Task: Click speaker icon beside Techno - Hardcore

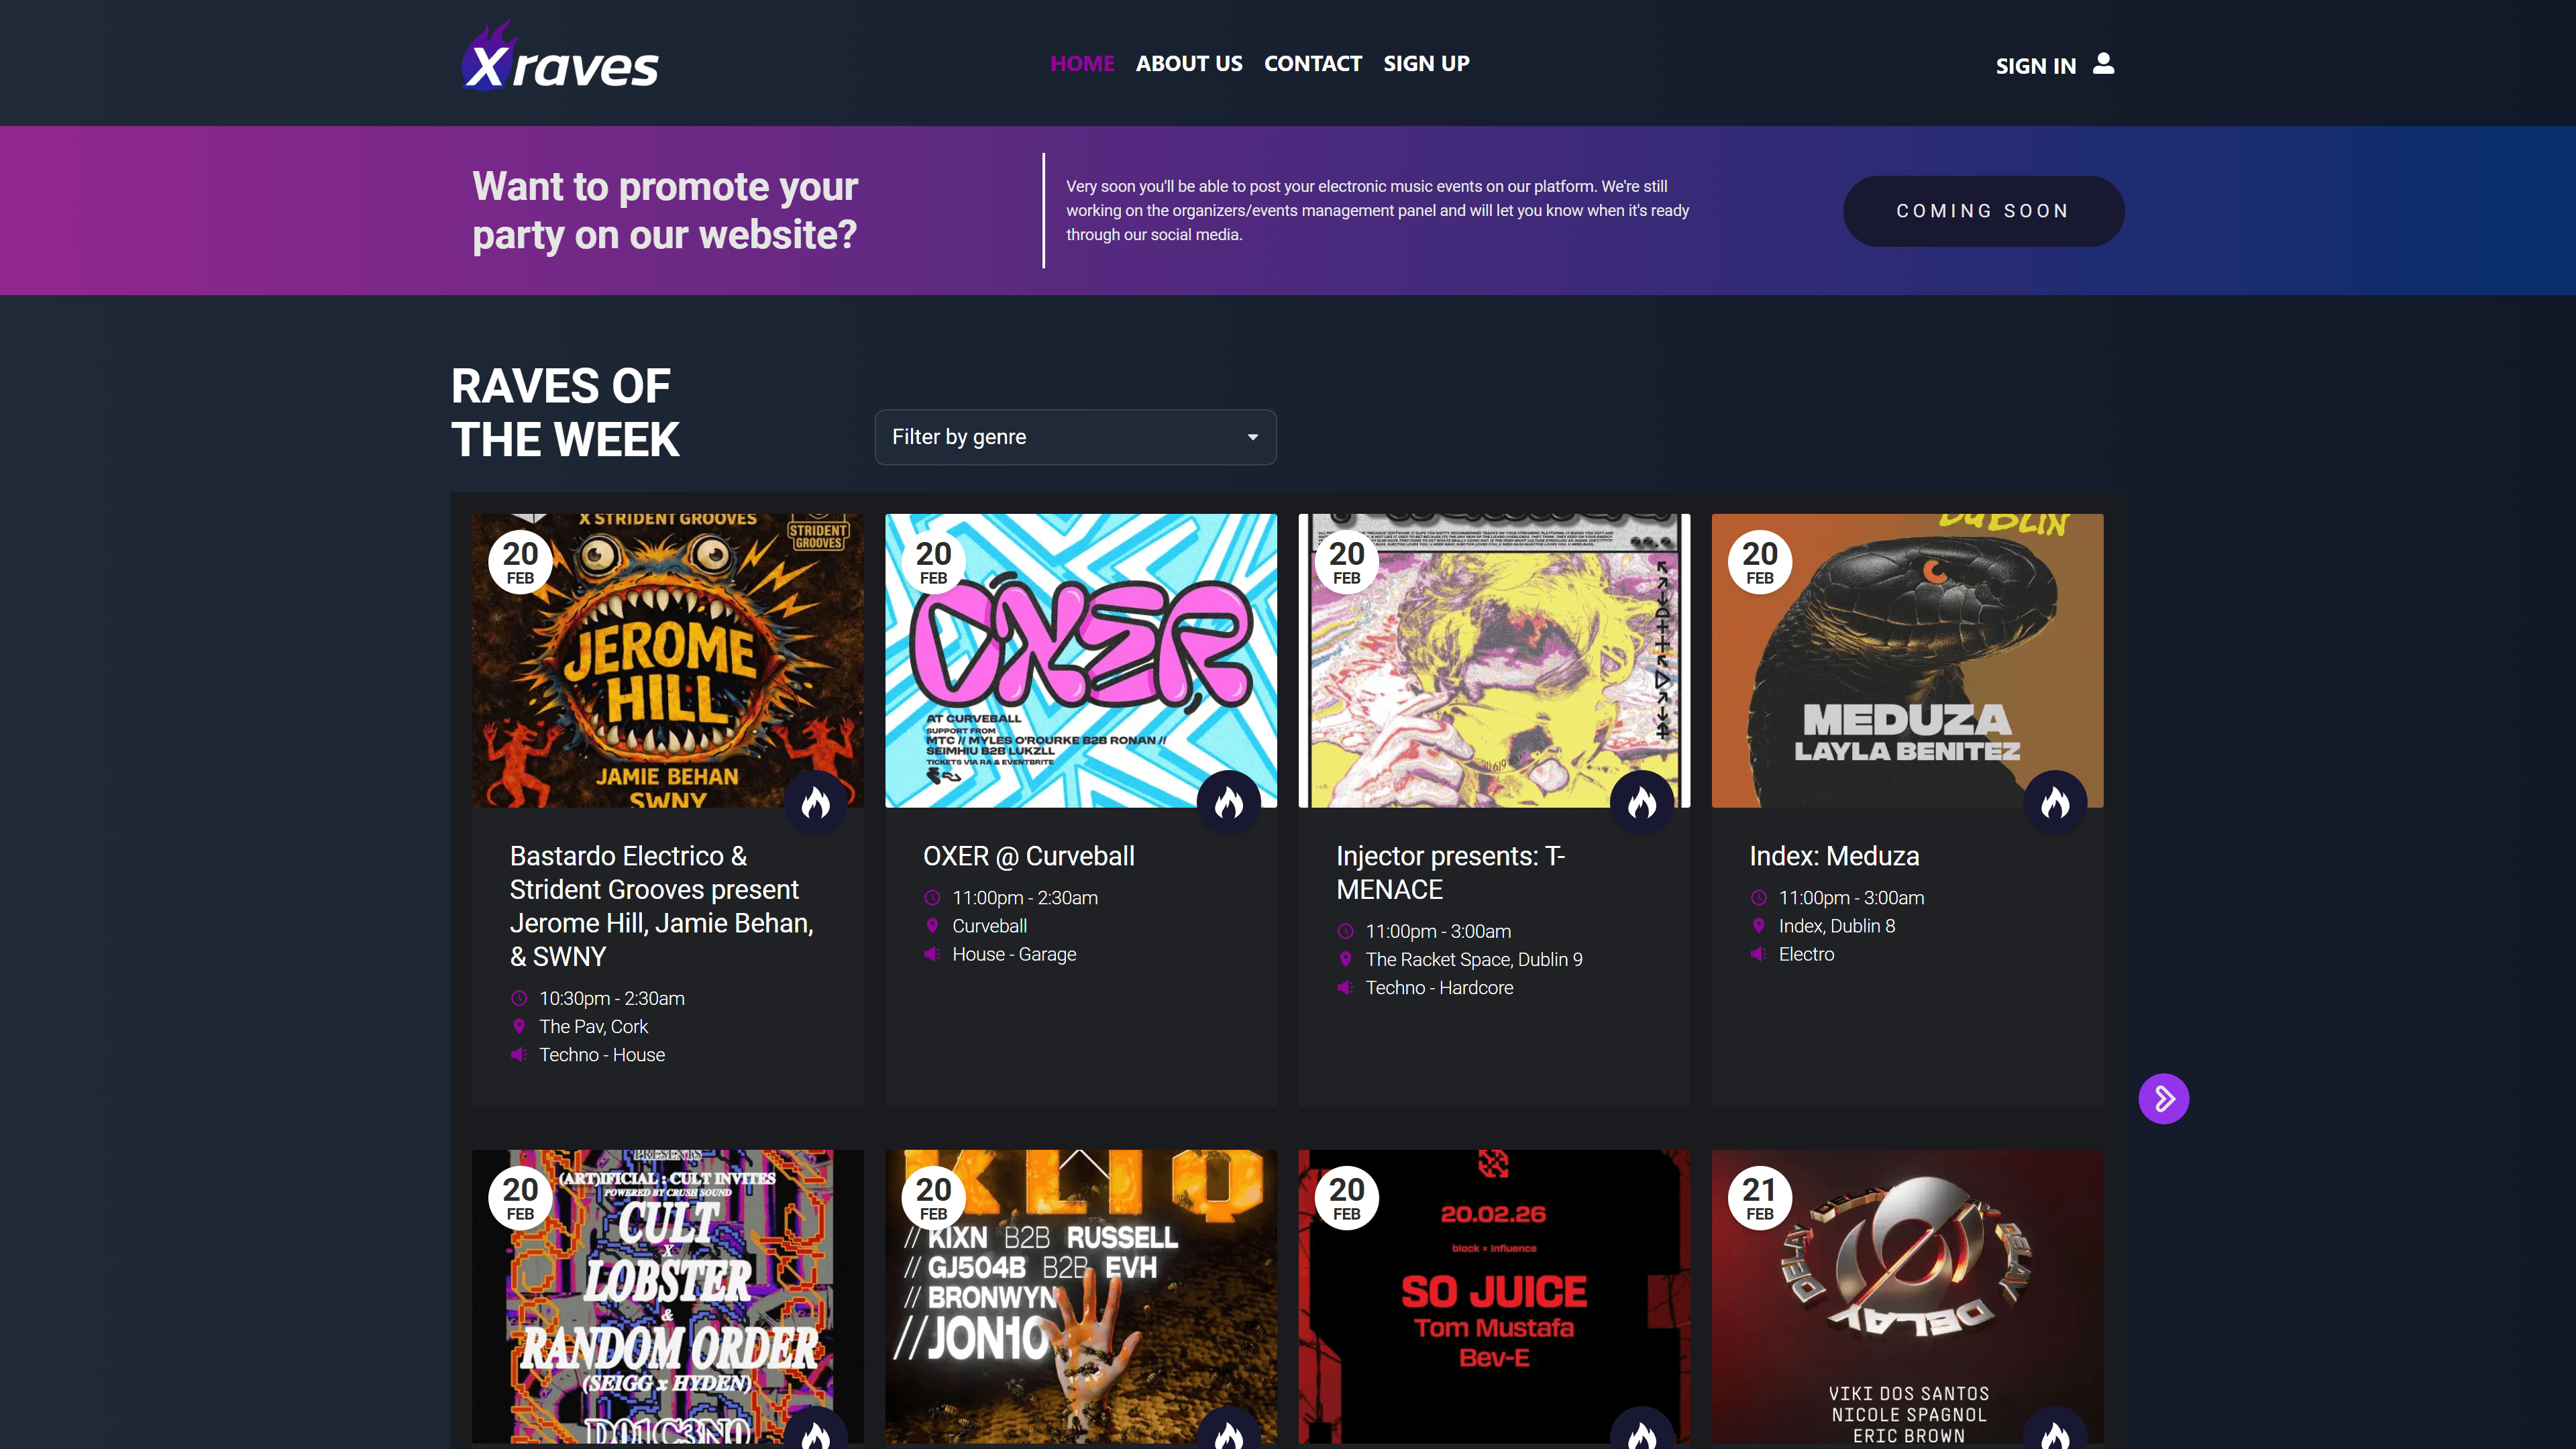Action: [x=1345, y=987]
